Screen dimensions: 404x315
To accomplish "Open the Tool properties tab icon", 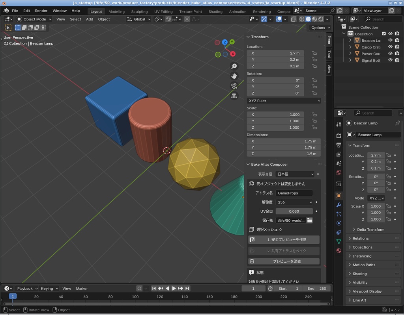I will [x=339, y=124].
